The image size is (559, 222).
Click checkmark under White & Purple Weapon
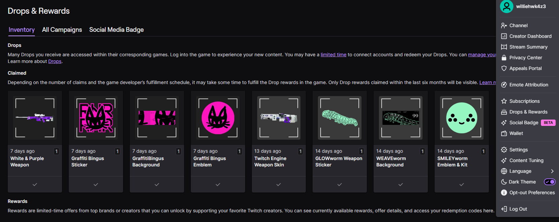(x=35, y=184)
